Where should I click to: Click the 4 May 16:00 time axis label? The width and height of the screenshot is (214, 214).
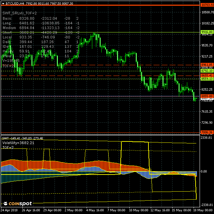coord(94,210)
